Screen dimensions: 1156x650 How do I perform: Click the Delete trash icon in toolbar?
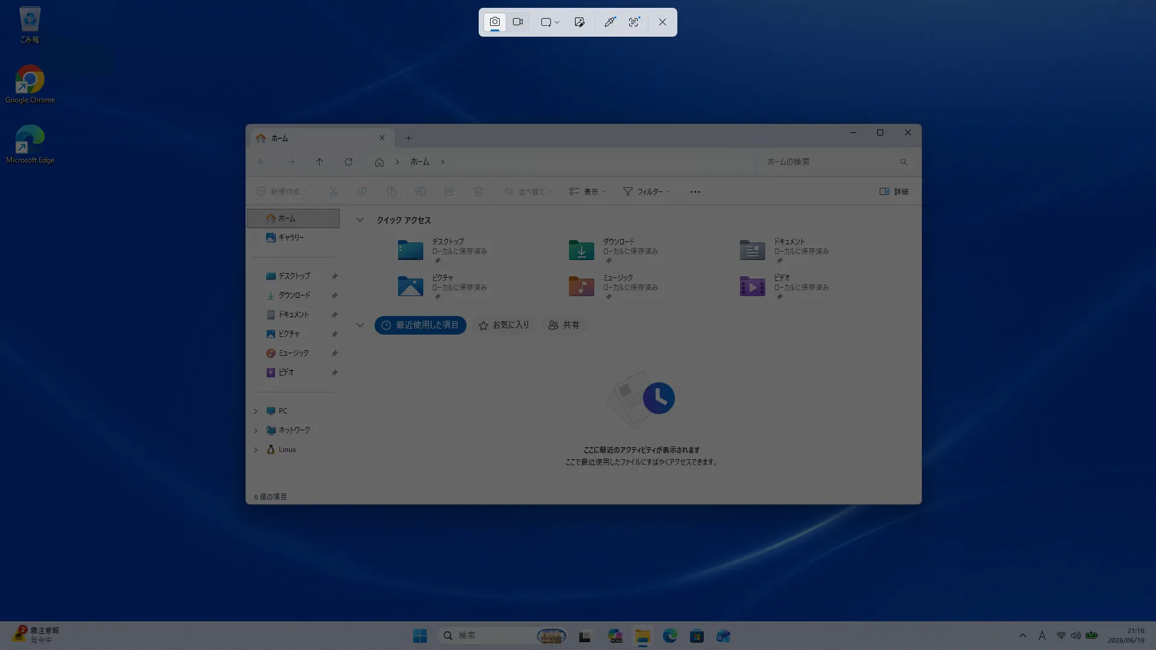pos(477,191)
